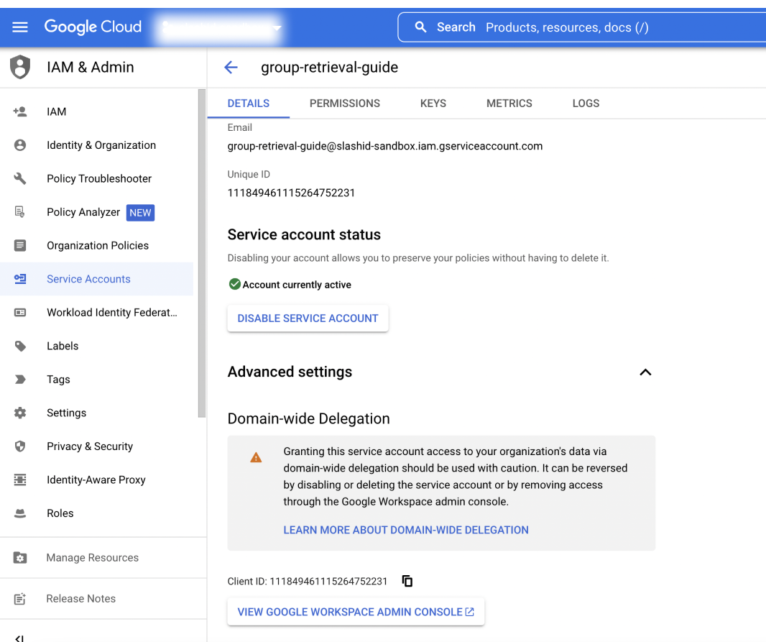Viewport: 766px width, 642px height.
Task: Click the Settings gear icon in sidebar
Action: coord(20,413)
